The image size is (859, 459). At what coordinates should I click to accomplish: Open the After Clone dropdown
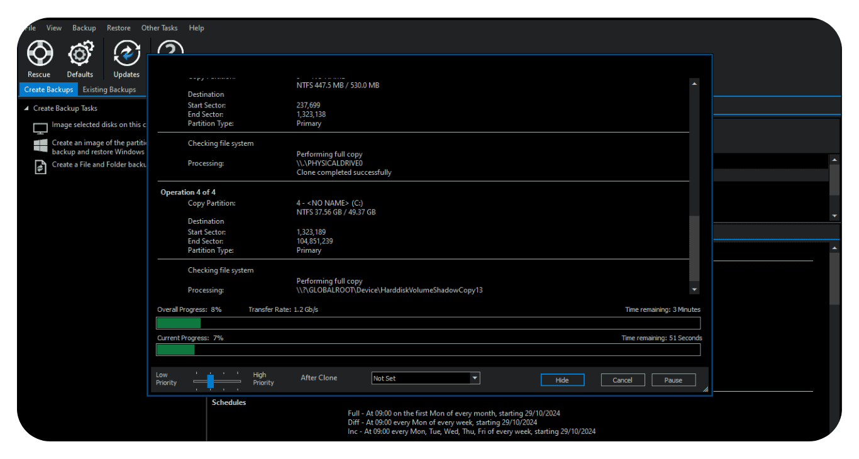pos(475,379)
